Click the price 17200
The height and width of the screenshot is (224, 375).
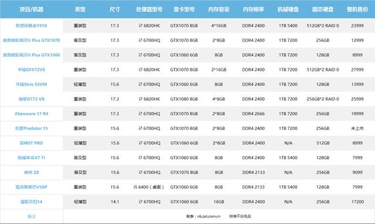click(357, 202)
